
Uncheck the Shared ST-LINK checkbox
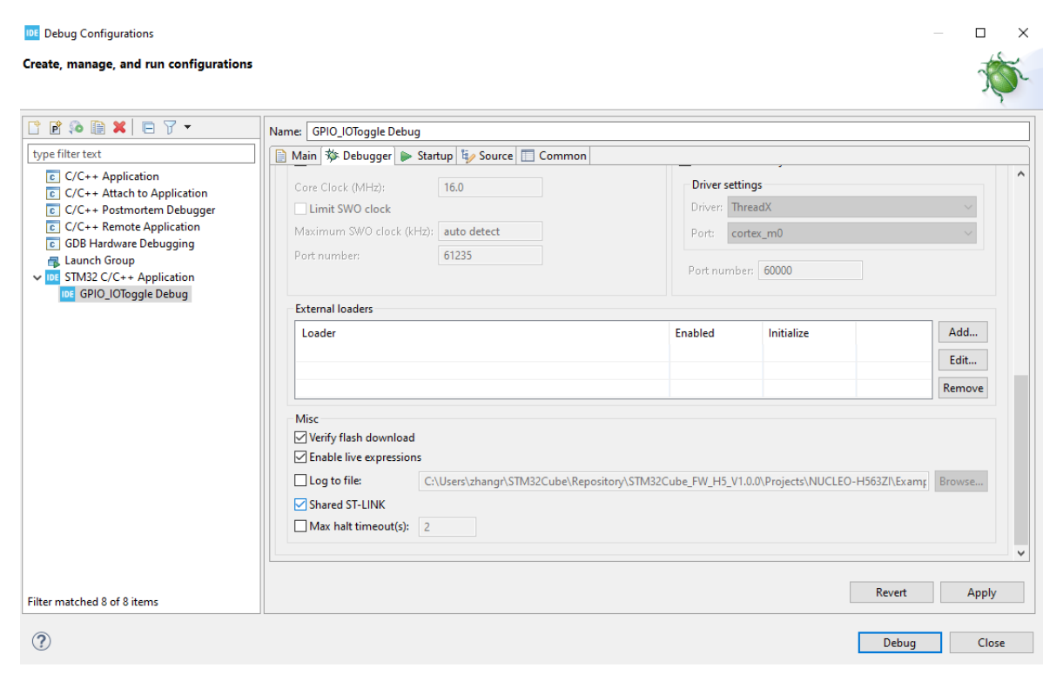pyautogui.click(x=300, y=504)
